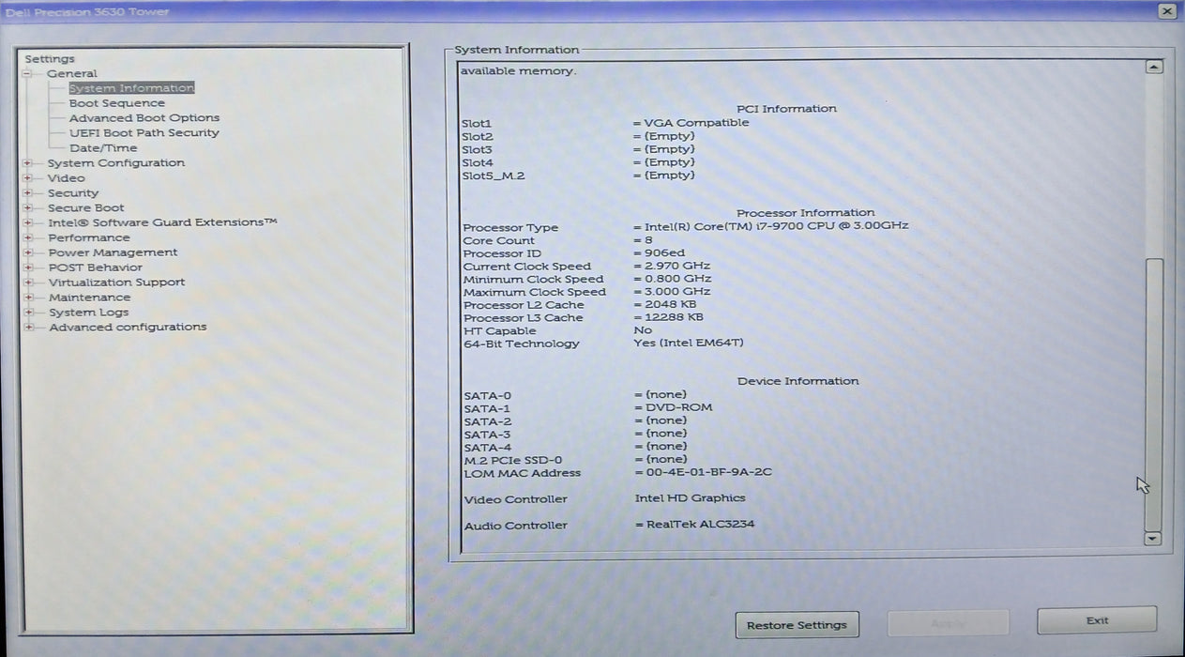This screenshot has width=1185, height=657.
Task: Expand the System Logs node
Action: 28,313
